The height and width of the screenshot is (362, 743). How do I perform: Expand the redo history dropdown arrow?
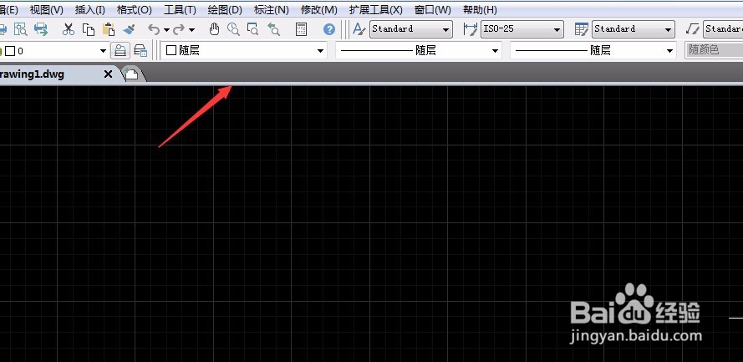coord(191,30)
